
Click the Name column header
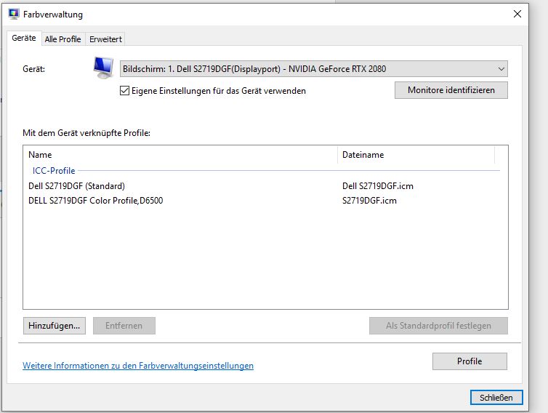[180, 155]
